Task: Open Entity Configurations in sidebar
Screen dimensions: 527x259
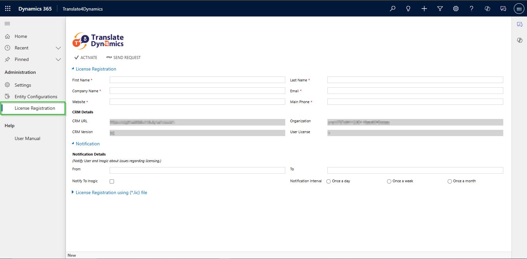Action: (36, 97)
